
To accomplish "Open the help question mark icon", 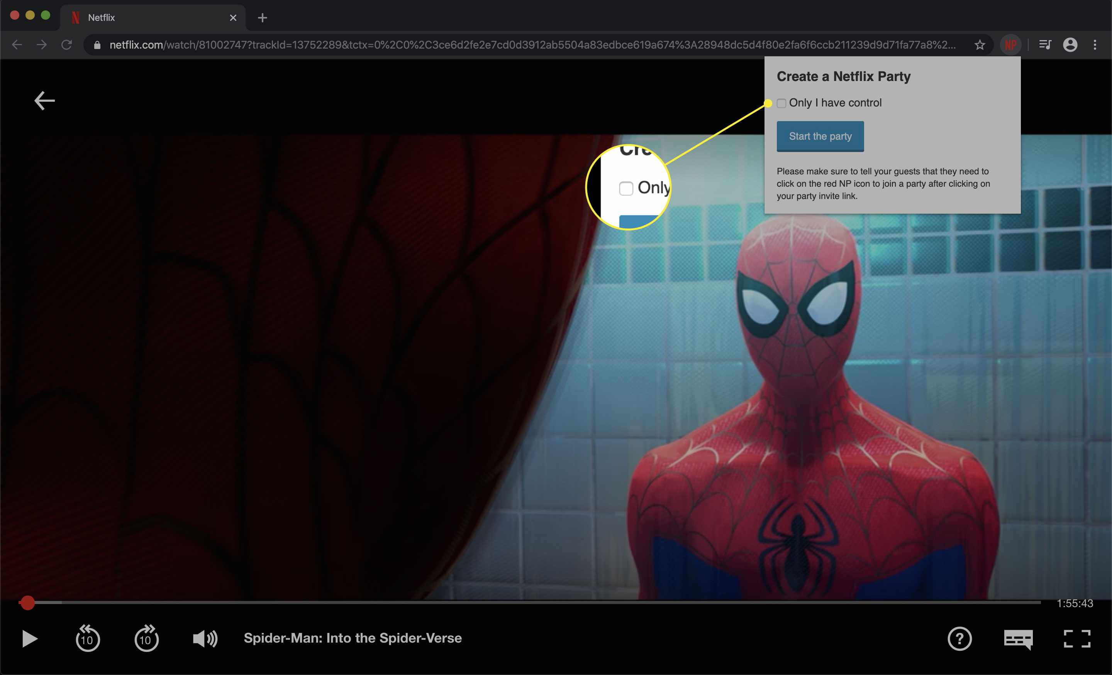I will point(959,638).
